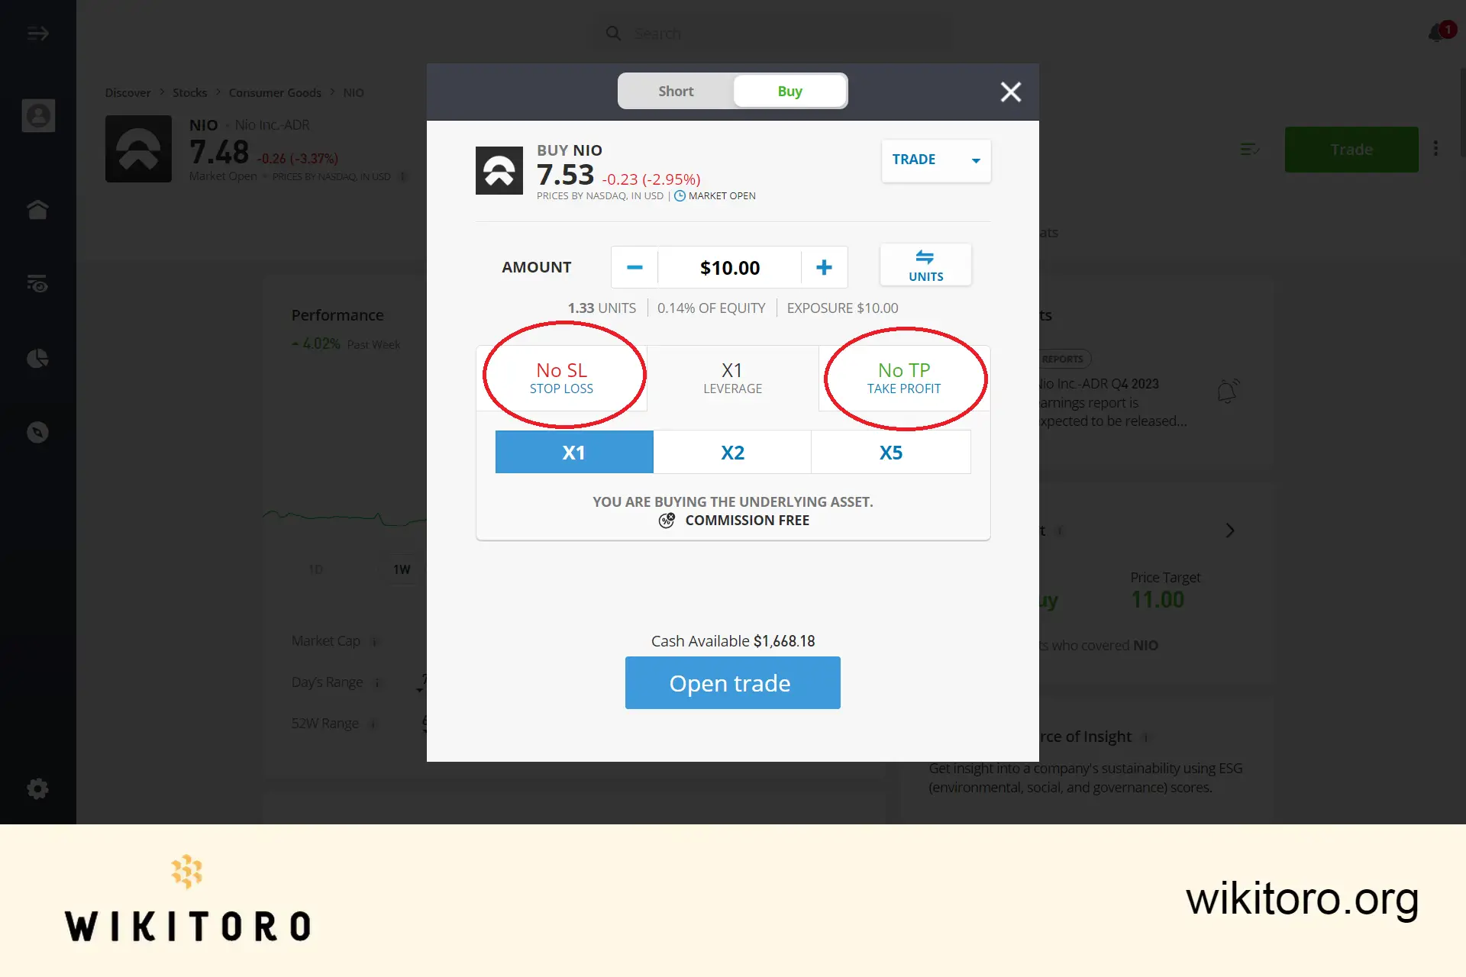Enable X1 leverage toggle
This screenshot has height=977, width=1466.
573,451
